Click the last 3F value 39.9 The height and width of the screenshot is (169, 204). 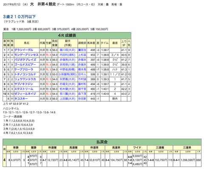[124, 65]
